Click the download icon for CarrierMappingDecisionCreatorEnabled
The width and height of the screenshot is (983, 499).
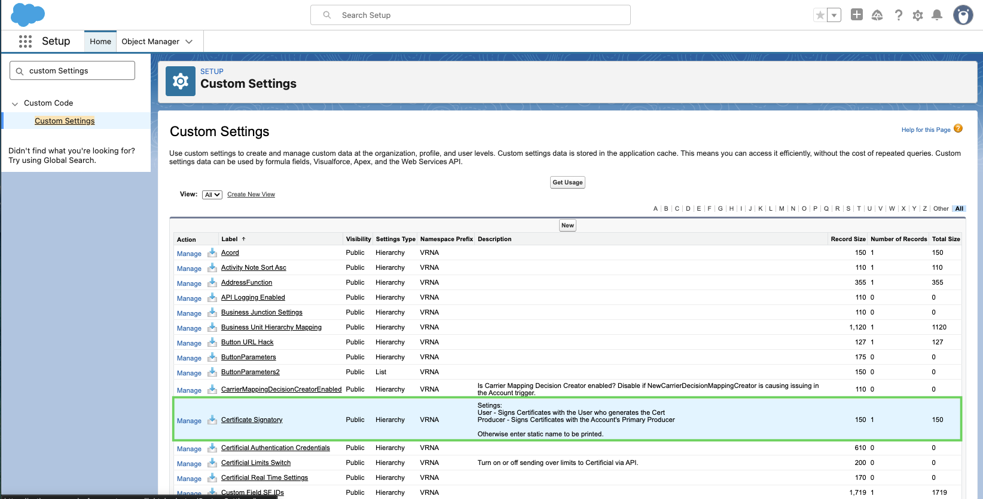212,389
